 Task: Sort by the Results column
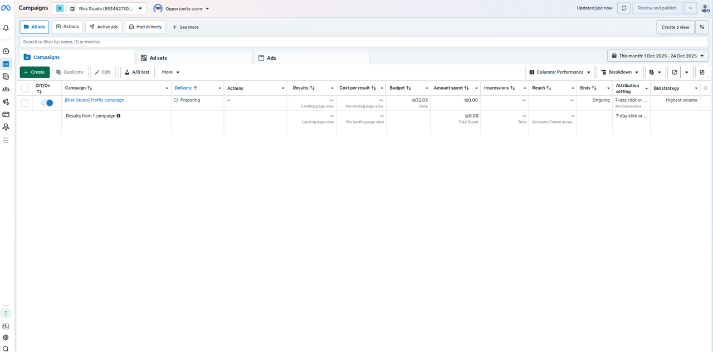tap(304, 88)
